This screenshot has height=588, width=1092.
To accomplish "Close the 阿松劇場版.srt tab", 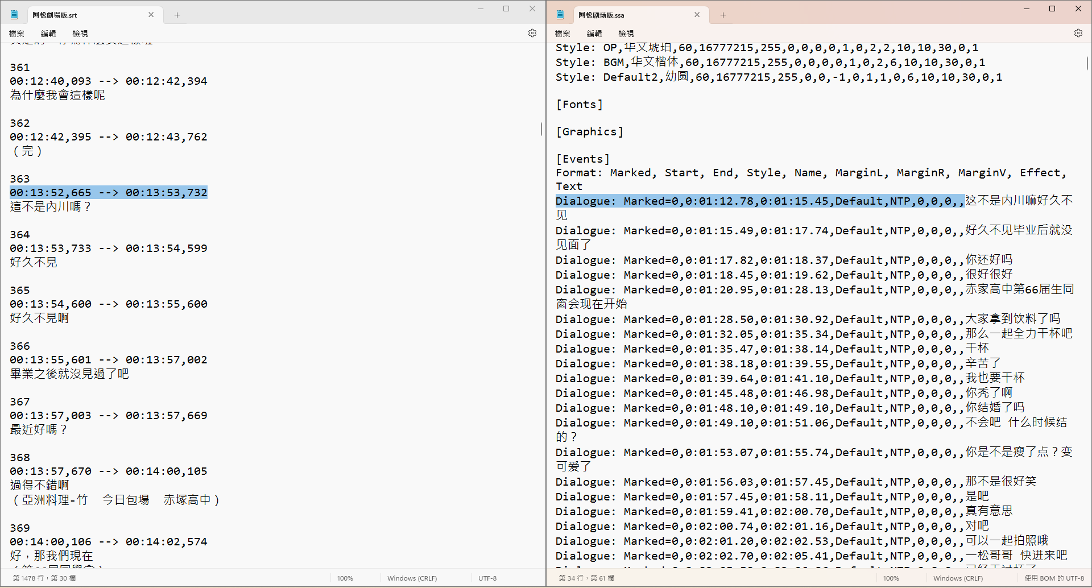I will pos(151,15).
